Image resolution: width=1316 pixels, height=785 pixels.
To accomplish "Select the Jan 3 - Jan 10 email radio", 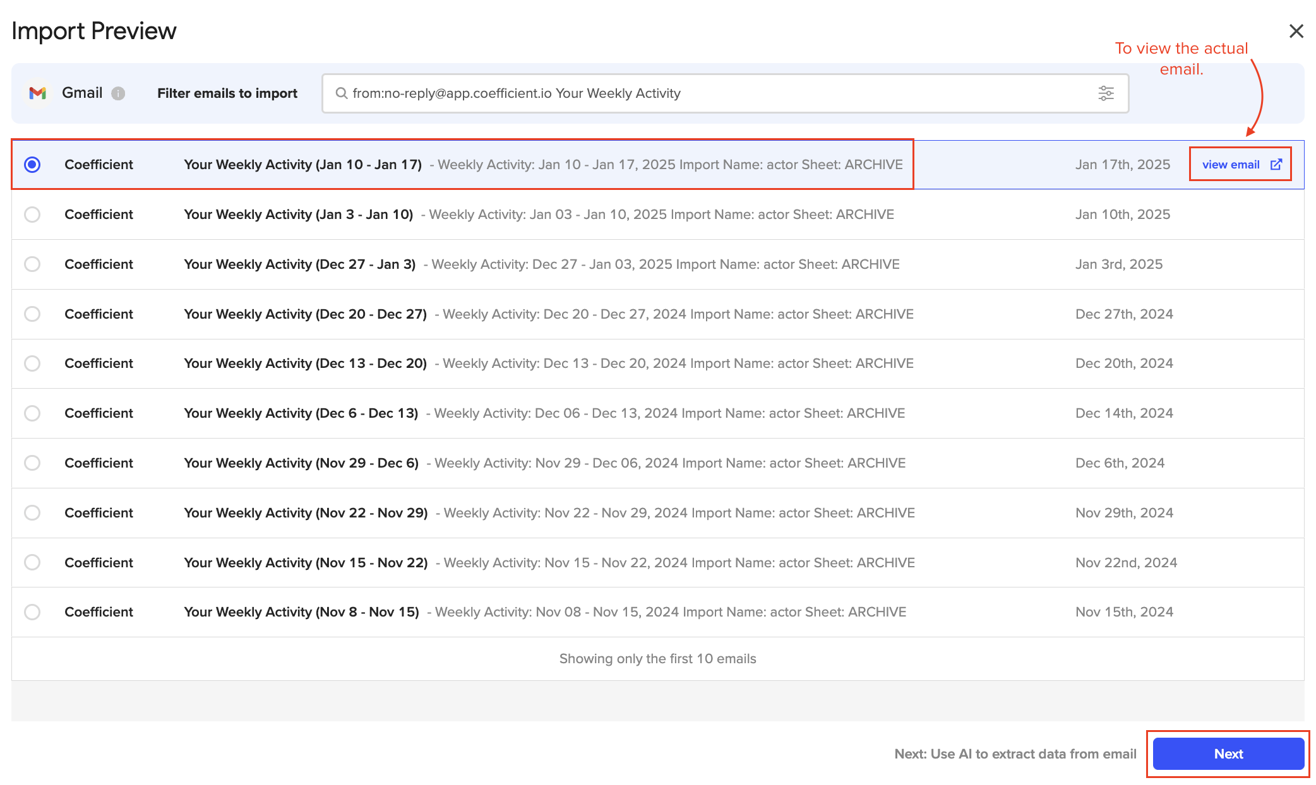I will pyautogui.click(x=32, y=215).
